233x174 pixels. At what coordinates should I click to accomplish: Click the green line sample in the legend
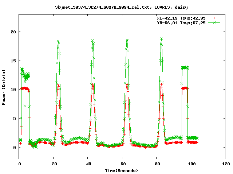click(214, 22)
